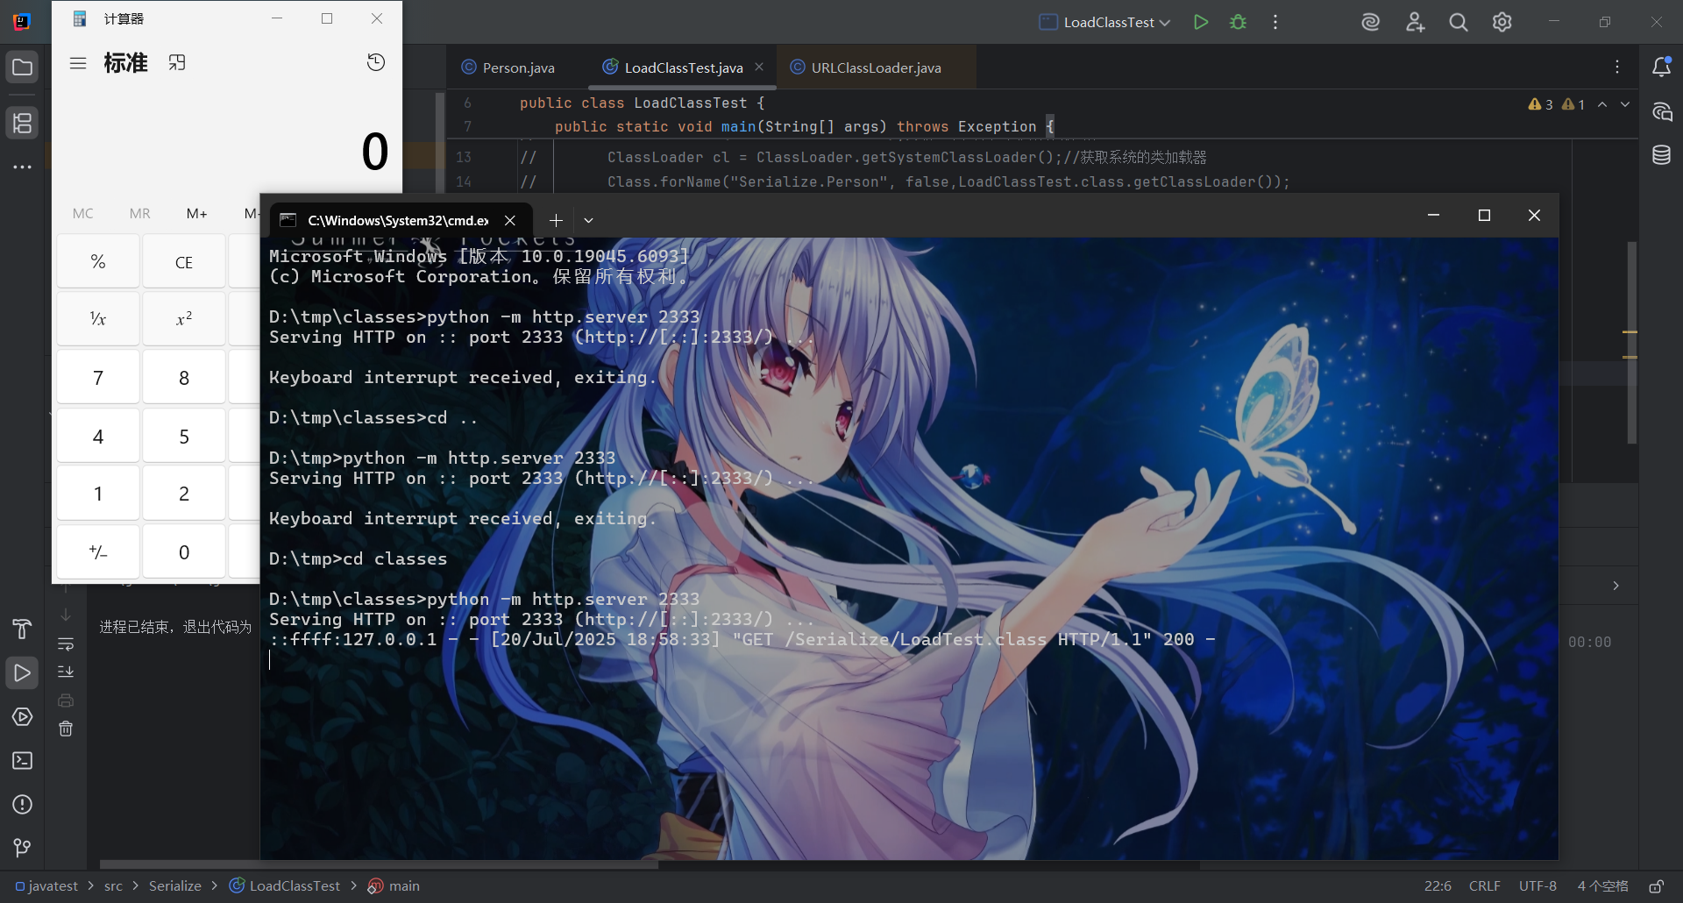
Task: Click the print icon in run console
Action: point(66,700)
